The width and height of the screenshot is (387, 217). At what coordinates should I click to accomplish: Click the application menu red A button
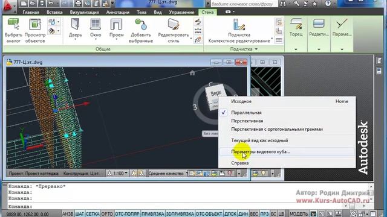click(x=9, y=6)
